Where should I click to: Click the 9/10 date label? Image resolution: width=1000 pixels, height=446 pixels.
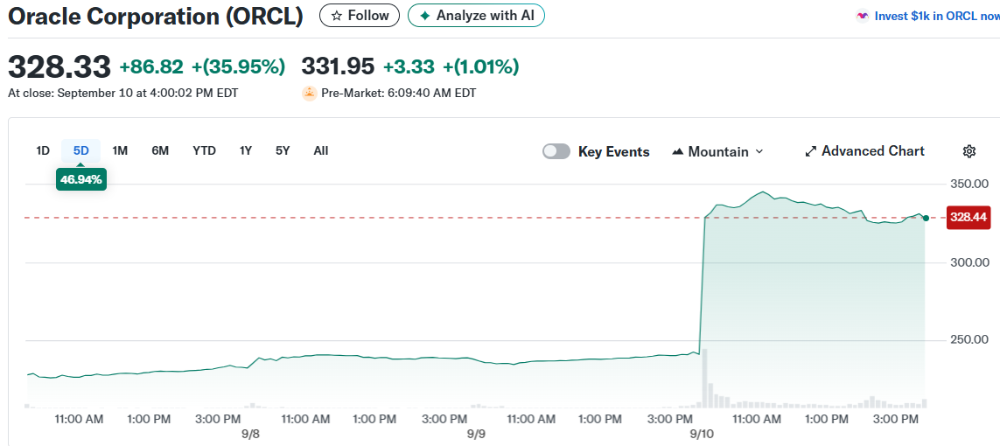pyautogui.click(x=702, y=434)
